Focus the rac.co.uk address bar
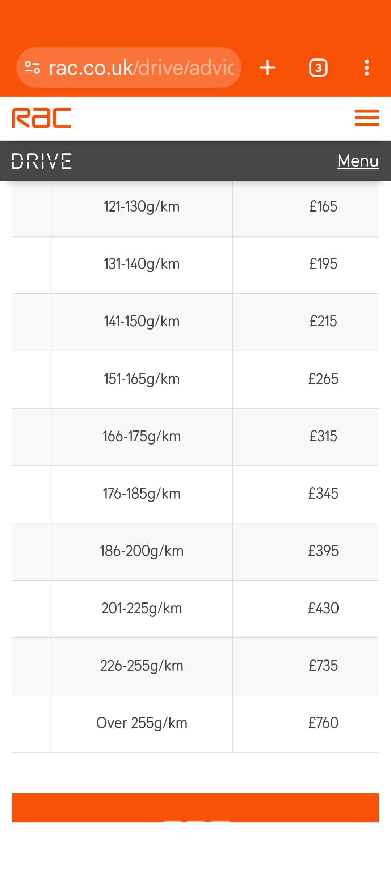This screenshot has width=391, height=871. (x=140, y=68)
